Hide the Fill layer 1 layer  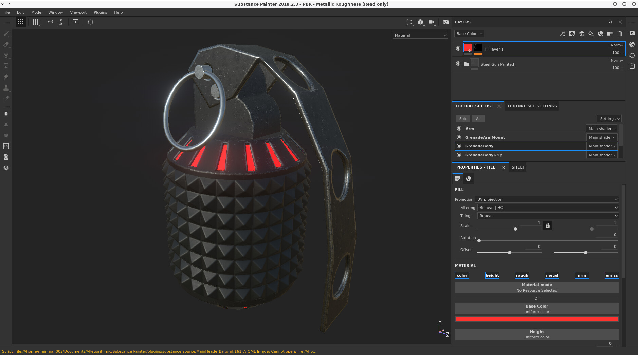coord(458,48)
